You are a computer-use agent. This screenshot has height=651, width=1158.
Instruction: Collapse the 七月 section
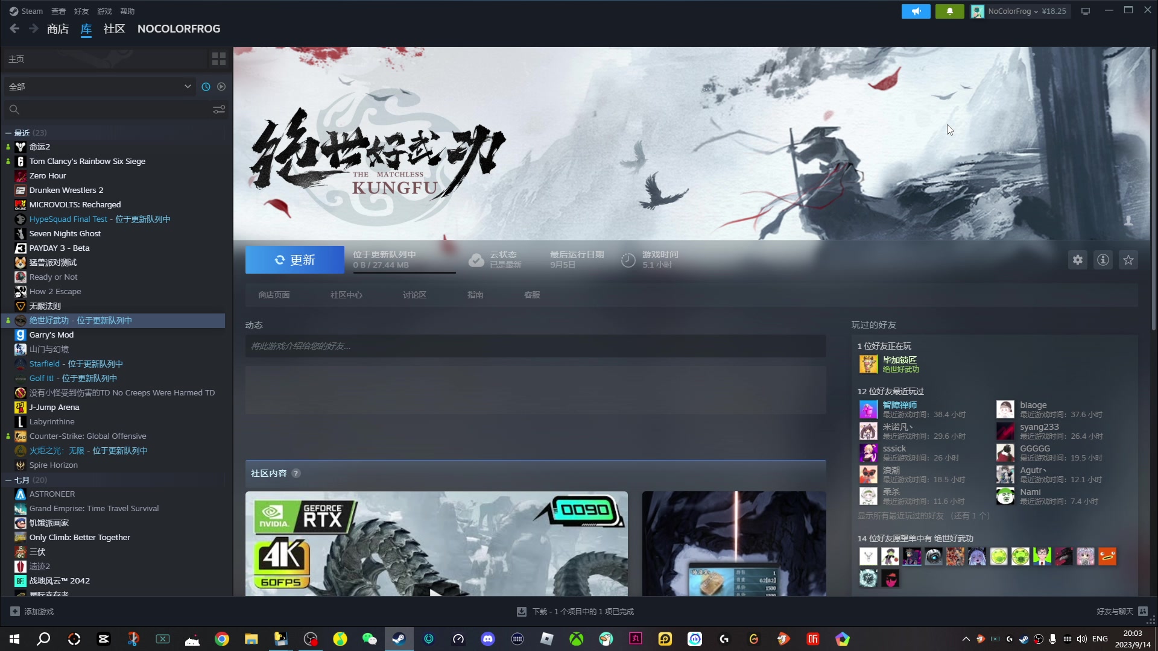click(x=8, y=480)
